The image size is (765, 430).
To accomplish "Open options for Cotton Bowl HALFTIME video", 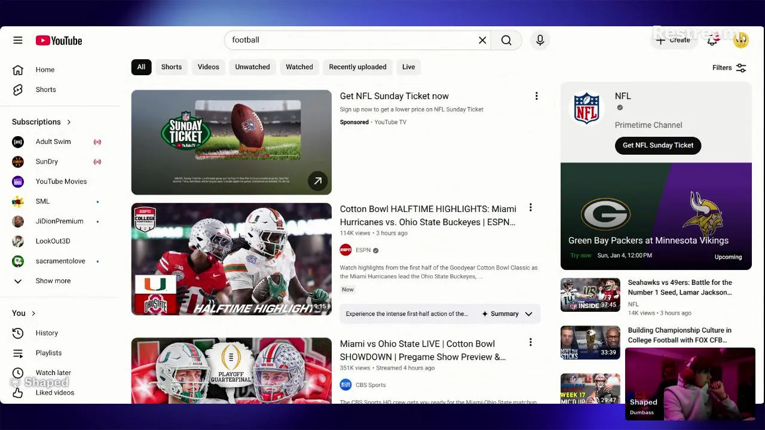I will 530,208.
